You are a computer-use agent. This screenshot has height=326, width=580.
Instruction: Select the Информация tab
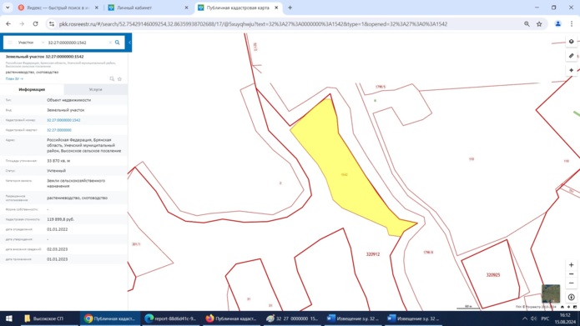(x=32, y=89)
